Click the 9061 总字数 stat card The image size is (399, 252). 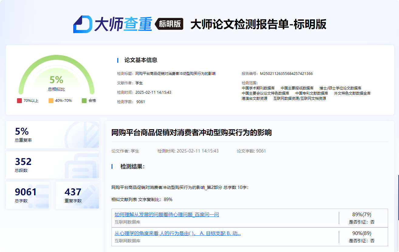(28, 195)
